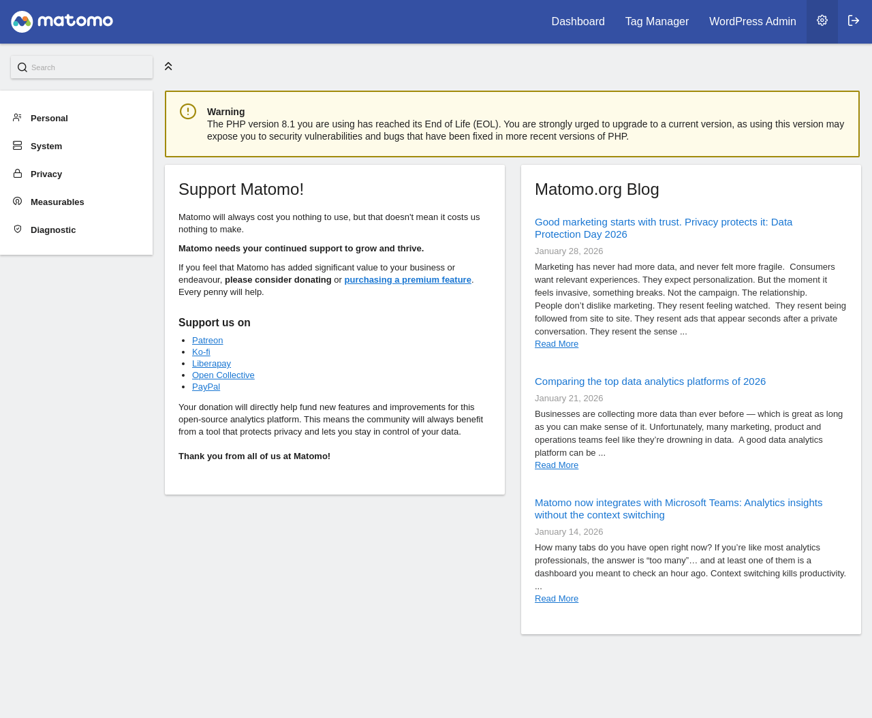Image resolution: width=872 pixels, height=718 pixels.
Task: Go to WordPress Admin
Action: point(753,21)
